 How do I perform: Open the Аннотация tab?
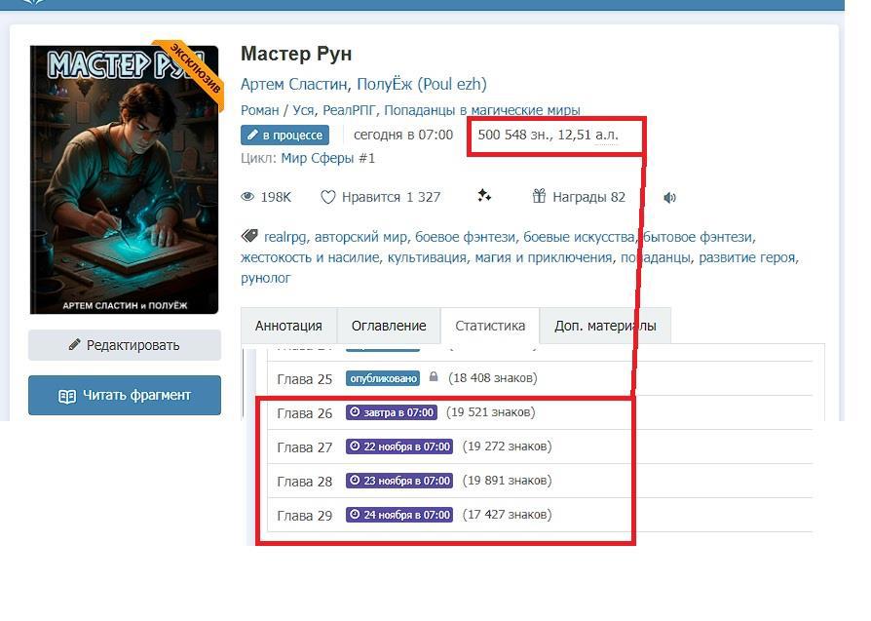(288, 326)
